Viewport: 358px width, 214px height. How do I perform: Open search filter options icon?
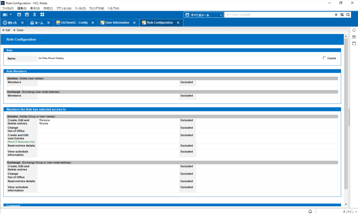pyautogui.click(x=342, y=15)
